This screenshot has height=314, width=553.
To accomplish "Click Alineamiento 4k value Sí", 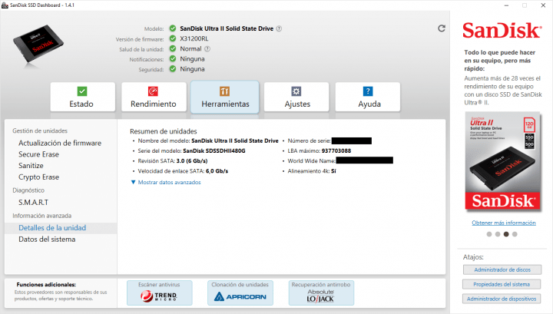I will pyautogui.click(x=333, y=171).
